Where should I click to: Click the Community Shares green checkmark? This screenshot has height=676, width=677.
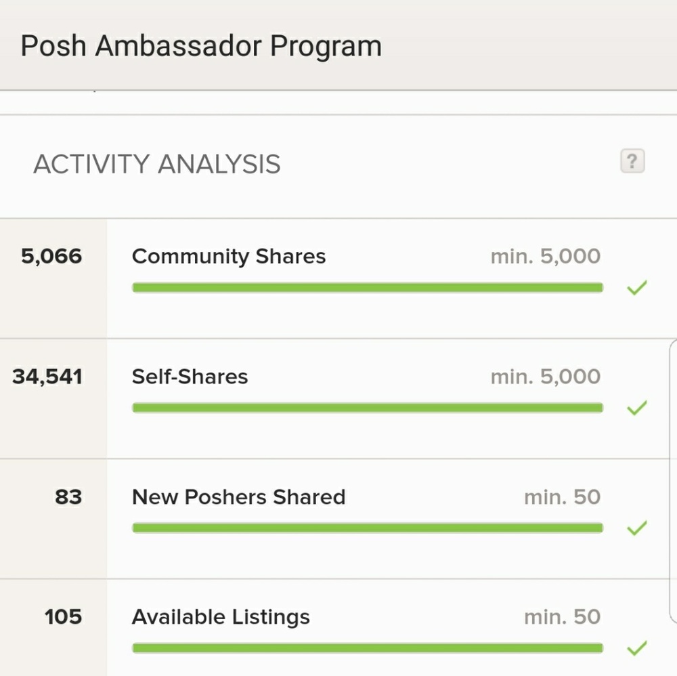[x=637, y=288]
